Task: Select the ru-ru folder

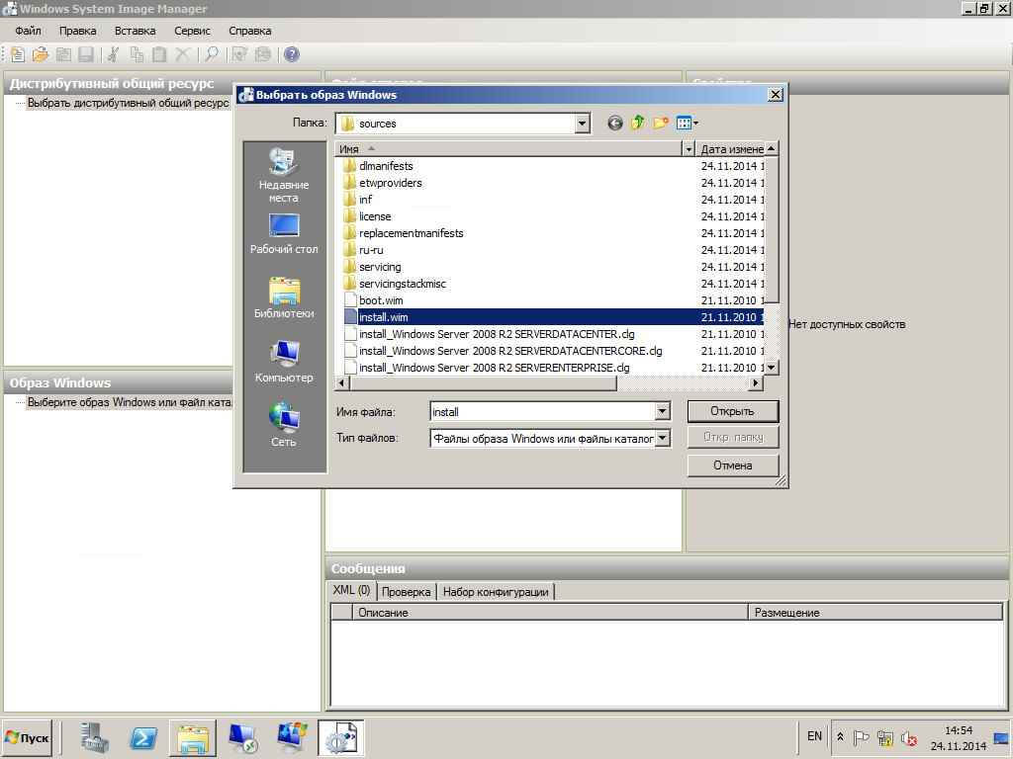Action: 371,250
